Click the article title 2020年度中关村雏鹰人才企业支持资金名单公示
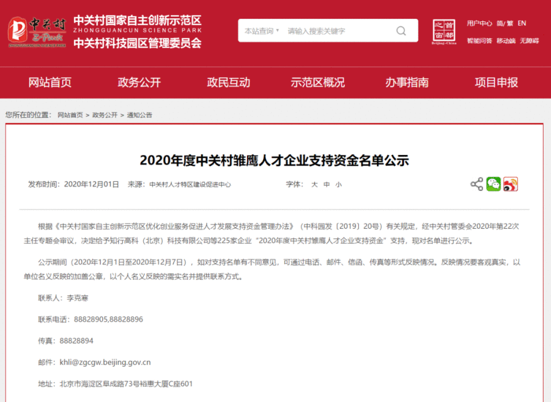The image size is (551, 402). click(x=275, y=161)
